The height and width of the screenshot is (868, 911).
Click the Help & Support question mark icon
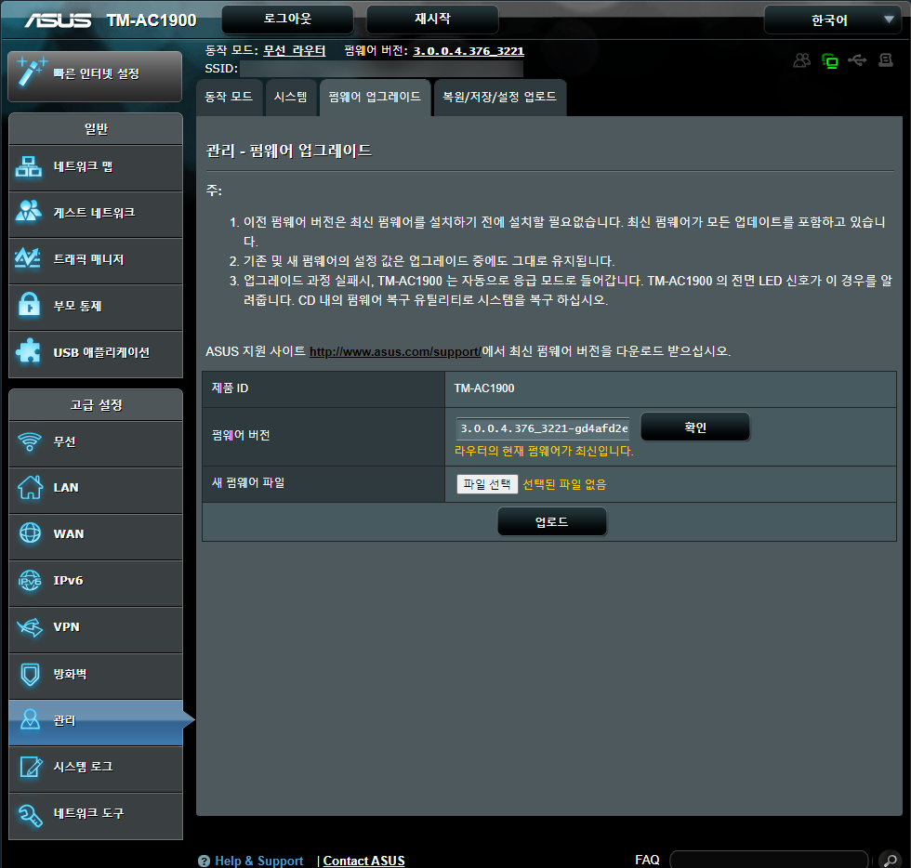[204, 861]
